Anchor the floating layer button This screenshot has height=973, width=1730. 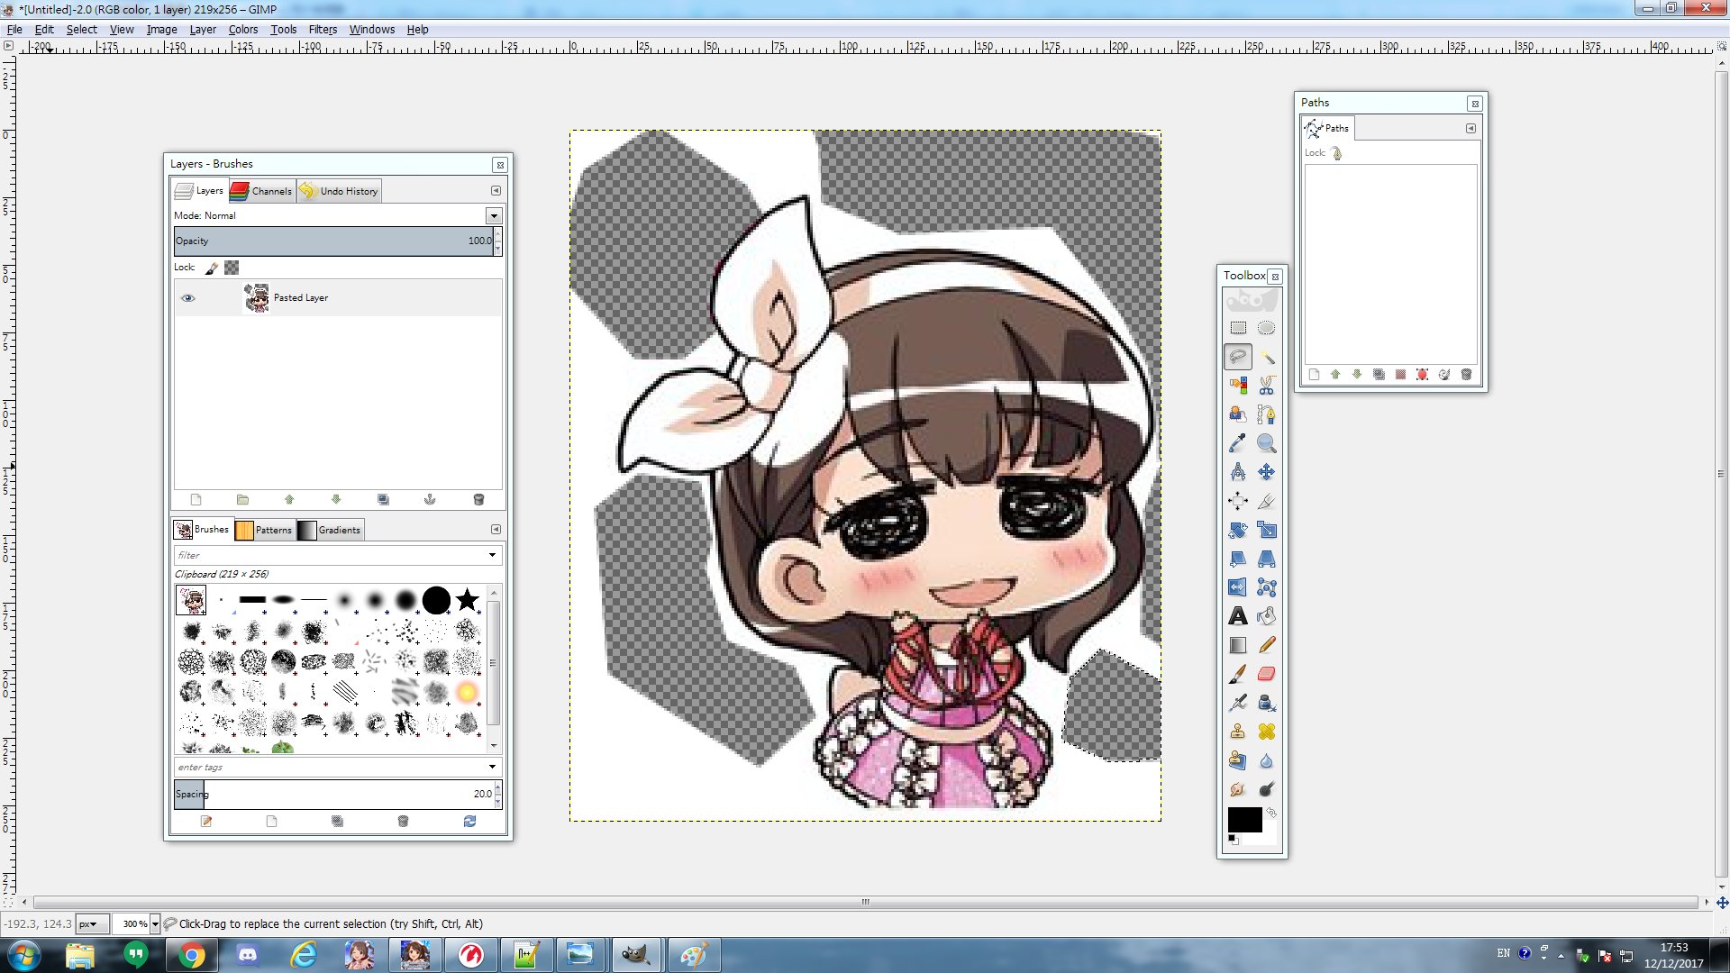tap(430, 499)
